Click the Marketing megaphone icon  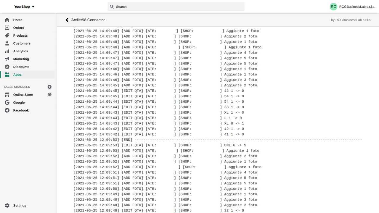tap(7, 59)
